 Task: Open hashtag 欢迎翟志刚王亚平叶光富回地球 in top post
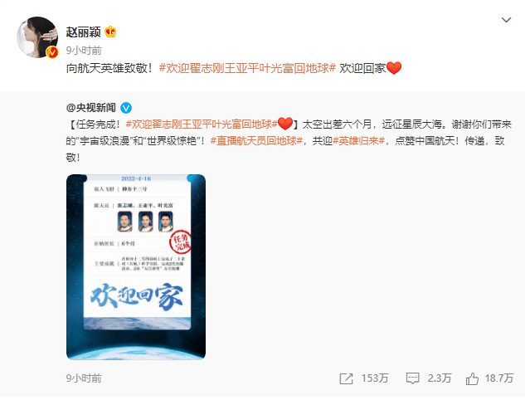click(247, 68)
